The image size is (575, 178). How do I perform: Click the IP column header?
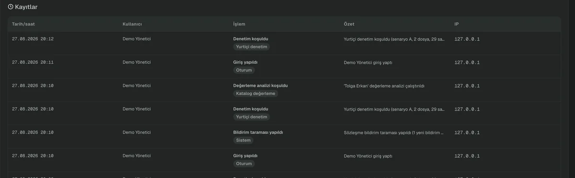457,24
